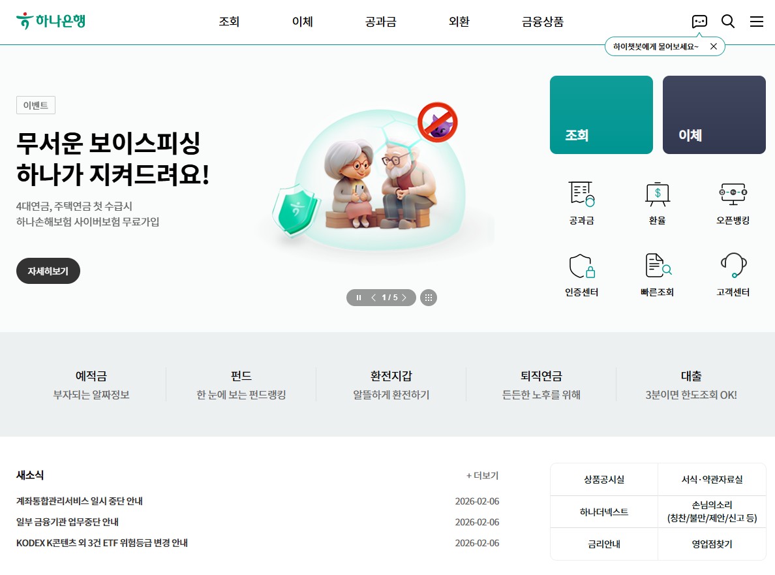This screenshot has height=575, width=775.
Task: Open 영업점찾기 branch finder link
Action: pyautogui.click(x=711, y=544)
